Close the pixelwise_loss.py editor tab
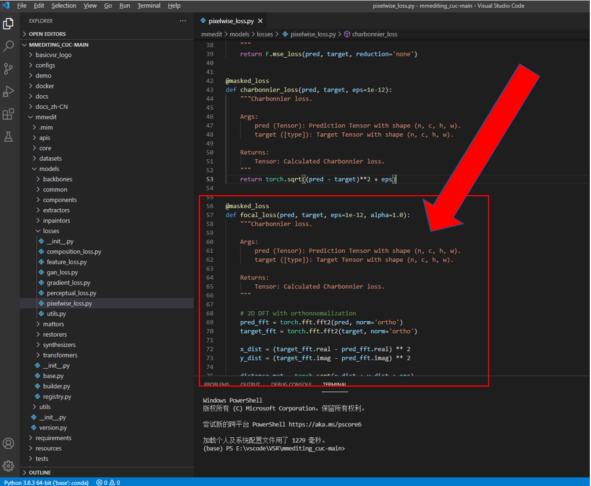The height and width of the screenshot is (486, 591). (261, 21)
